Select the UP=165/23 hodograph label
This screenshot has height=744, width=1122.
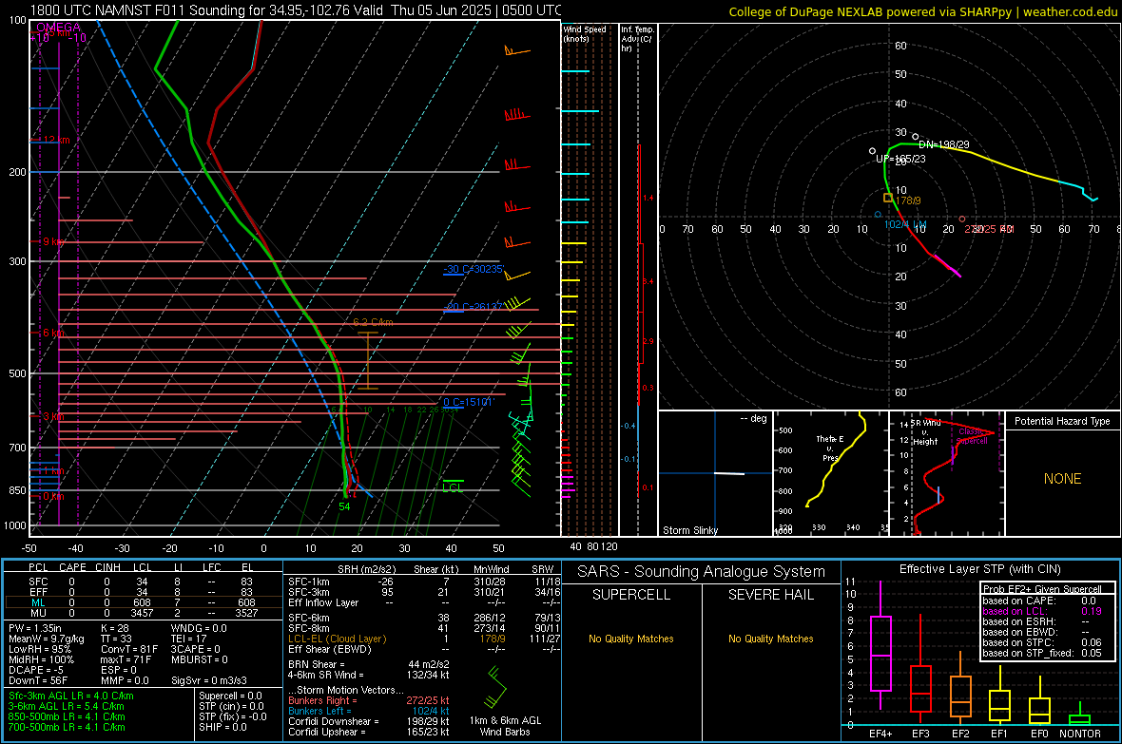tap(900, 159)
